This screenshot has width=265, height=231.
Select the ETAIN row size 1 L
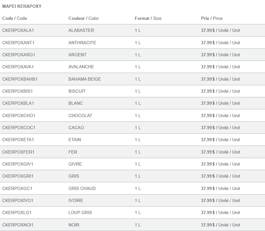138,140
